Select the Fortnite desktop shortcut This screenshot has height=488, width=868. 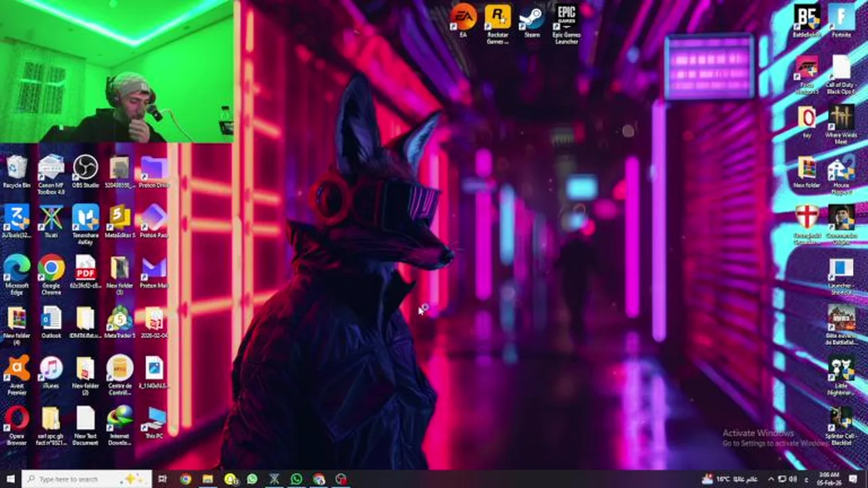(x=841, y=20)
